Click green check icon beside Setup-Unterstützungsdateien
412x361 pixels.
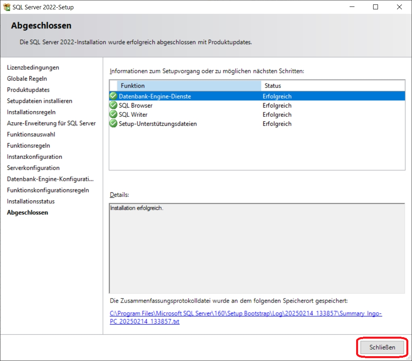[113, 123]
